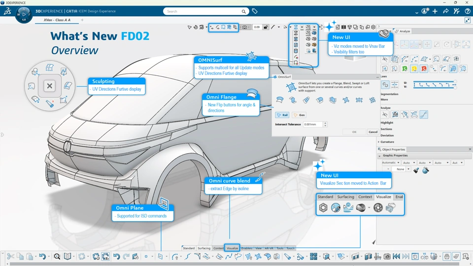The width and height of the screenshot is (473, 266).
Task: Click the green flag icon in right panel
Action: pos(405,69)
